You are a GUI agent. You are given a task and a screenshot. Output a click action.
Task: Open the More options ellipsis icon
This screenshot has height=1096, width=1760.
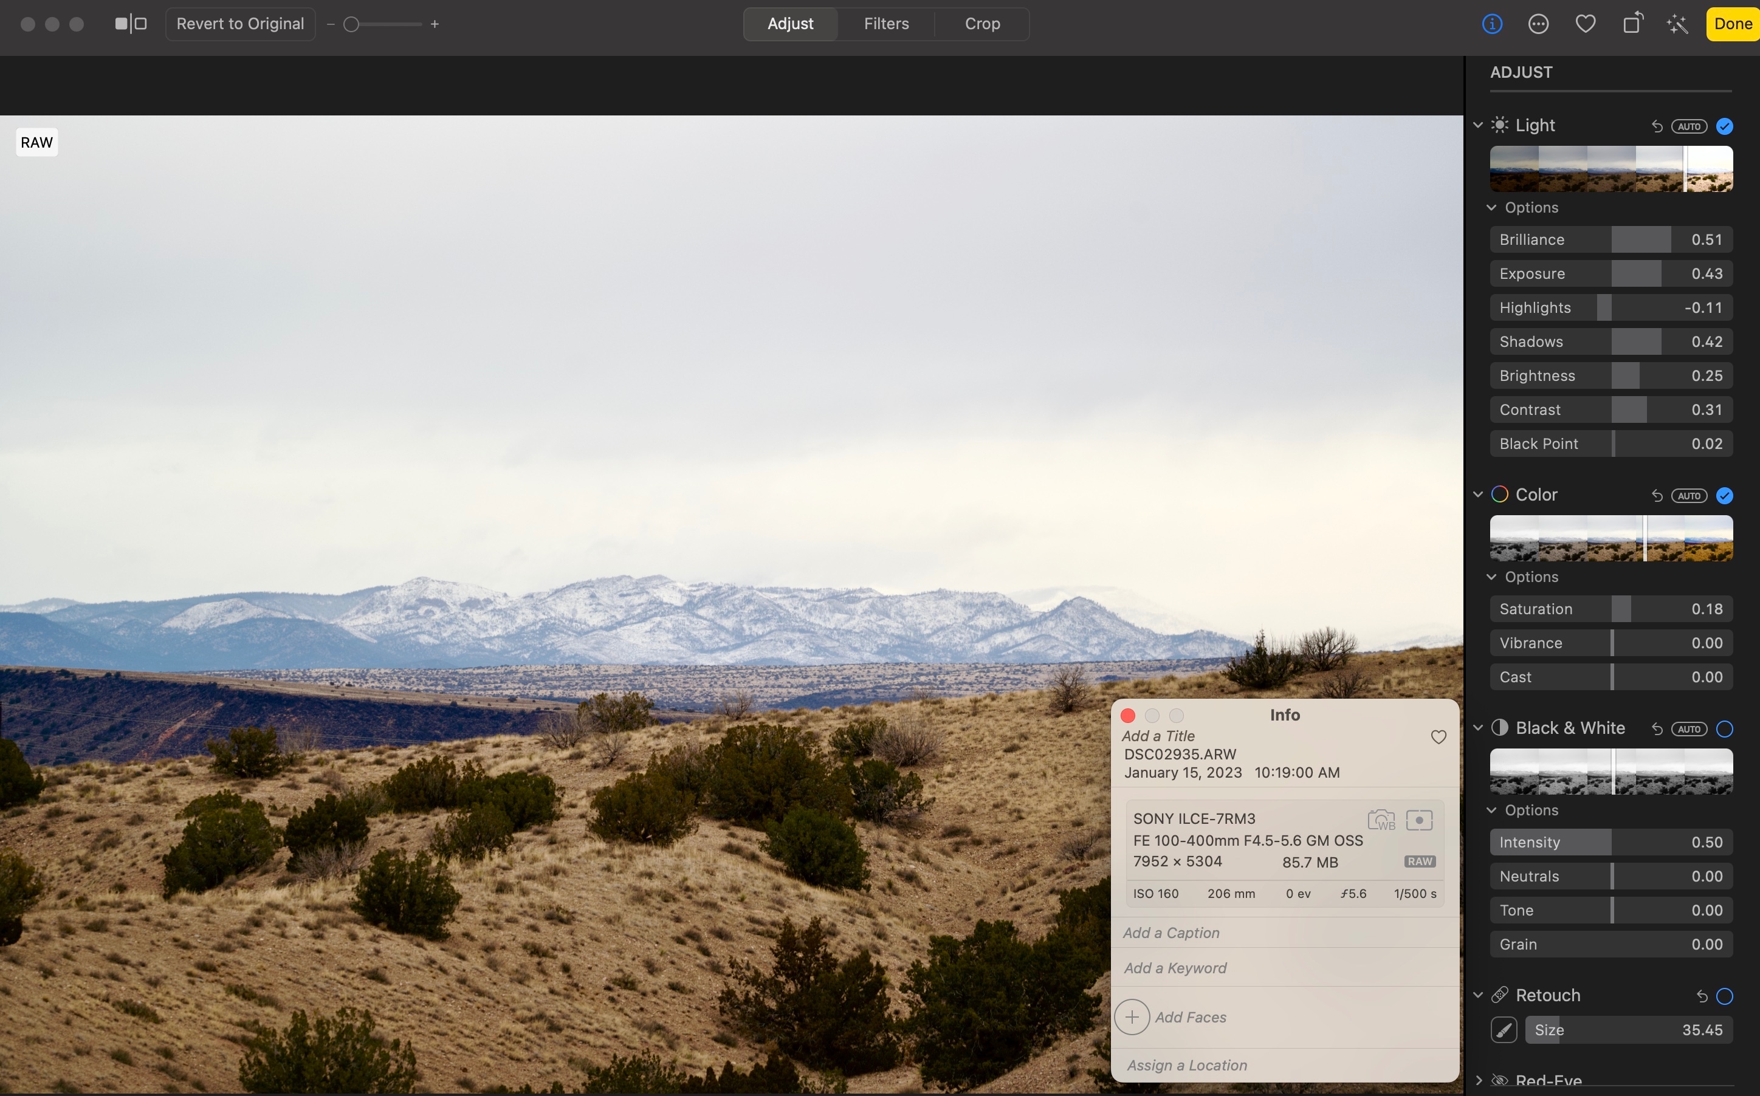click(1538, 24)
